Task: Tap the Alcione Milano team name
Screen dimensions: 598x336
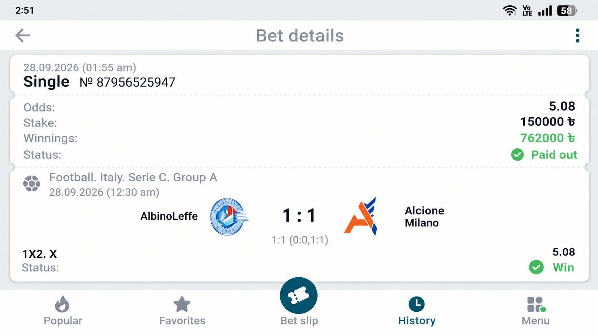Action: [424, 217]
